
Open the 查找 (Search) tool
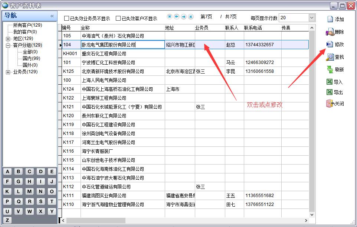click(x=330, y=57)
